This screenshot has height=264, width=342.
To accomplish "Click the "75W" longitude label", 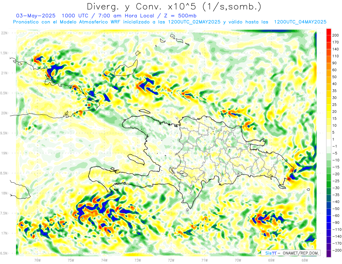I will 71,260.
